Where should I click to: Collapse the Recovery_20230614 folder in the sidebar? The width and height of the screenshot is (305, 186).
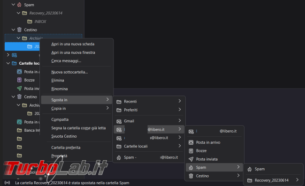click(x=18, y=13)
